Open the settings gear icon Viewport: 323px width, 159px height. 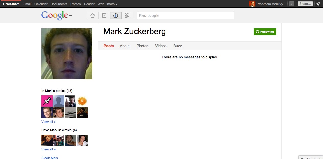(x=318, y=4)
